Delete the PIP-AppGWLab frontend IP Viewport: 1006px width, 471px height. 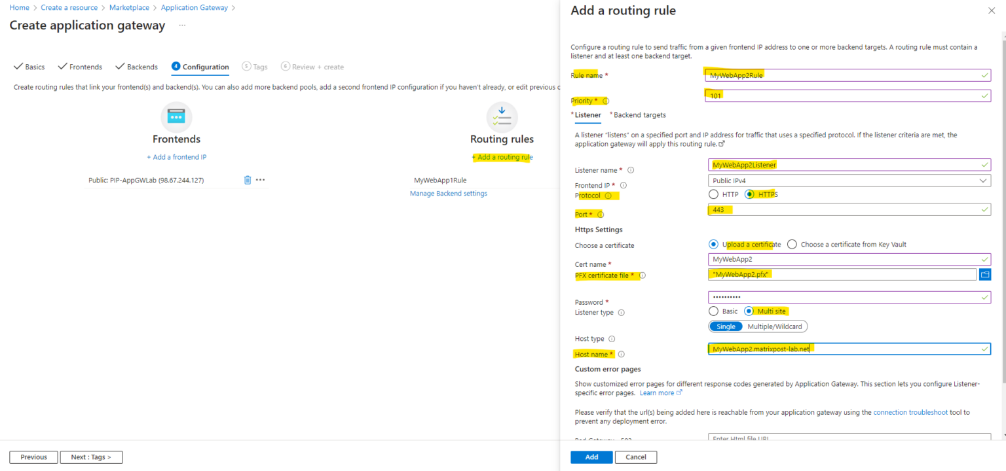click(248, 179)
